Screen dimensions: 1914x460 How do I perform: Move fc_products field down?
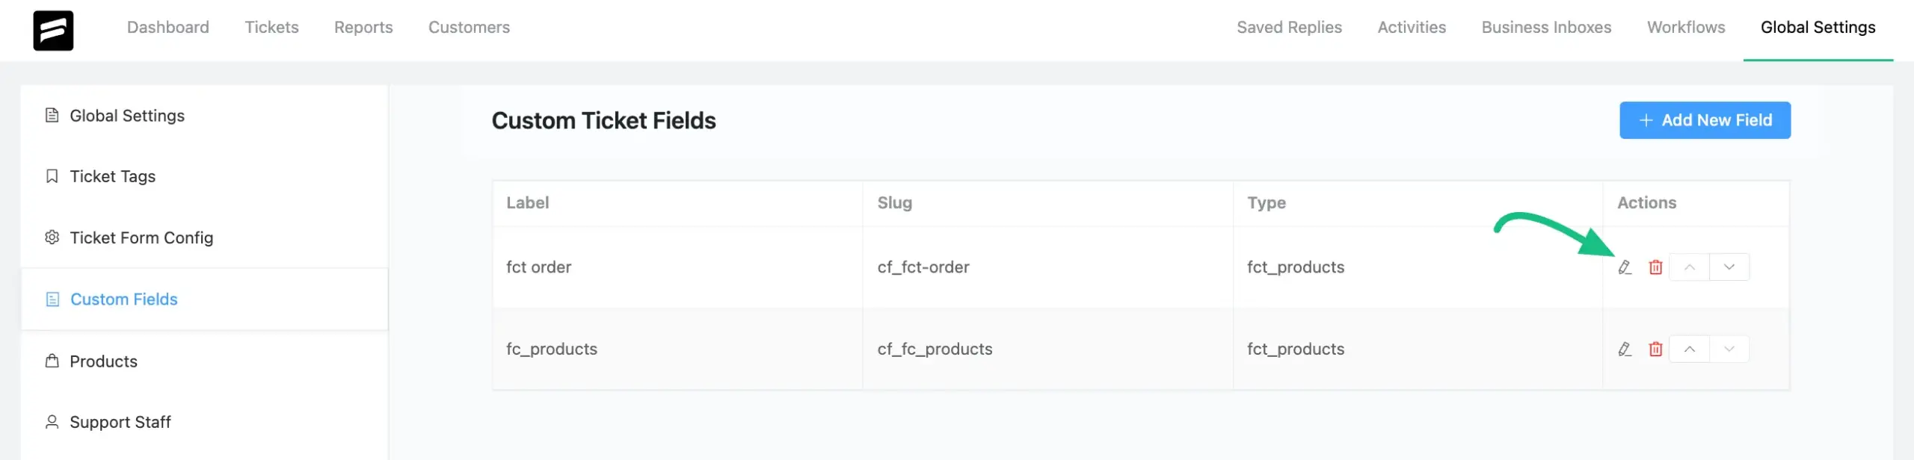[1729, 349]
